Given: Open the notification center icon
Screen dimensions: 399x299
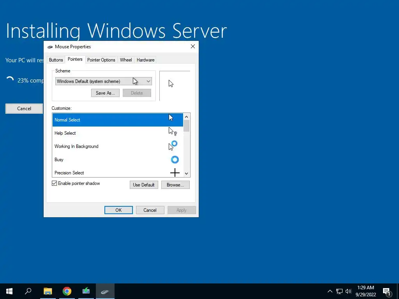Looking at the screenshot, I should coord(387,292).
